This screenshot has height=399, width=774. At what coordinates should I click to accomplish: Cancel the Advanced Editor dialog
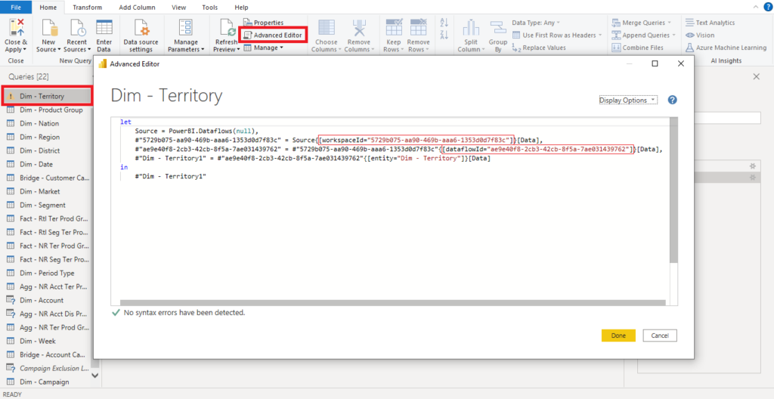659,336
